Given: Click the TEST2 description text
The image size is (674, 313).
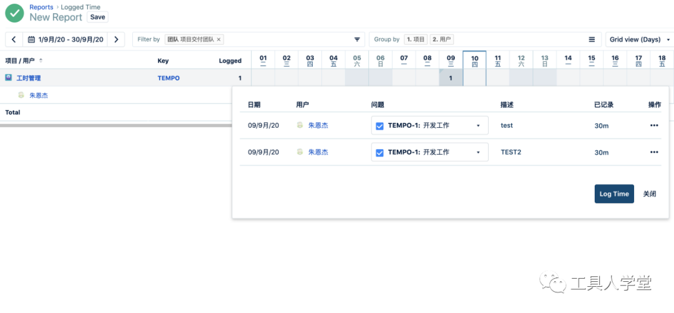Looking at the screenshot, I should (x=511, y=152).
